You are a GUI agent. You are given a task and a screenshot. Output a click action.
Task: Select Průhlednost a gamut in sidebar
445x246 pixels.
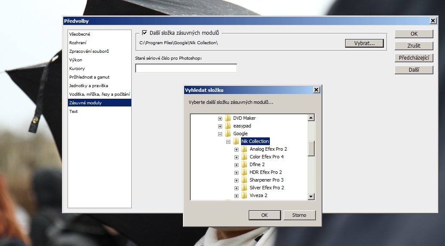coord(89,77)
